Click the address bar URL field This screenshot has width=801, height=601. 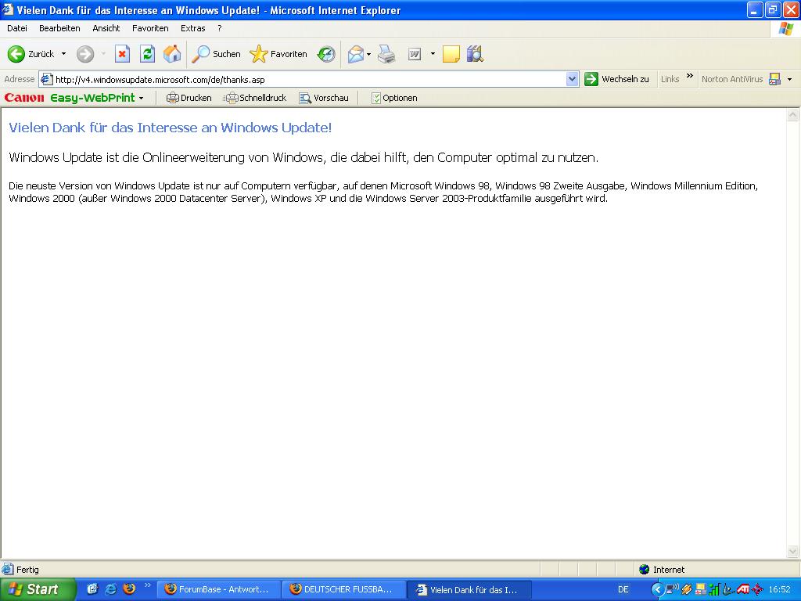(309, 79)
